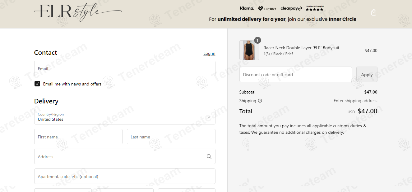Click the chevron beside United States
412x192 pixels.
pos(209,117)
